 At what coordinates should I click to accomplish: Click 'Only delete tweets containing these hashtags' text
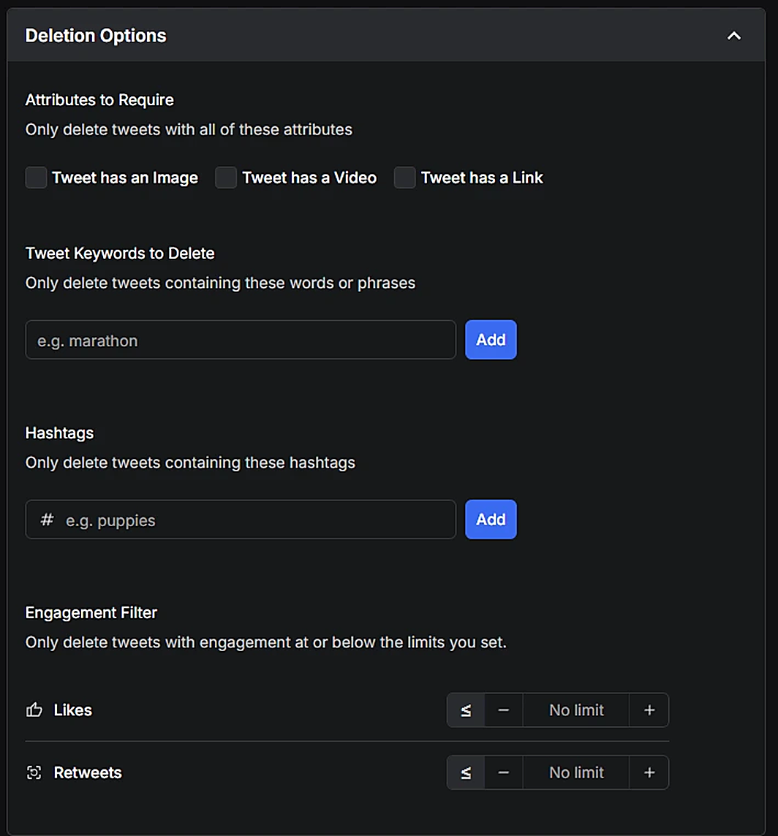tap(191, 463)
